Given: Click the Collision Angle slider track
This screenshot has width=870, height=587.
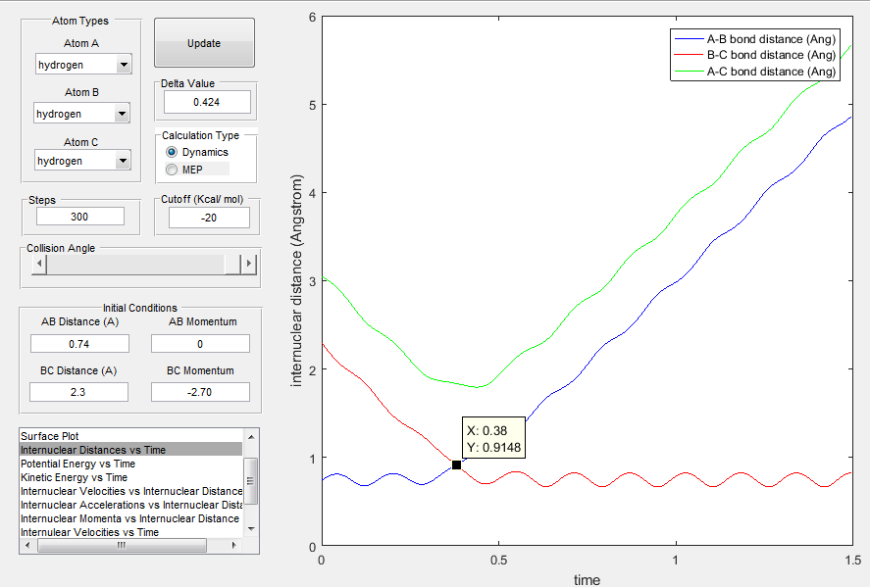Looking at the screenshot, I should pos(136,264).
